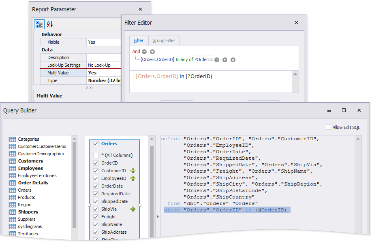
Task: Sort properties alphabetically with A-Z icon
Action: point(50,24)
